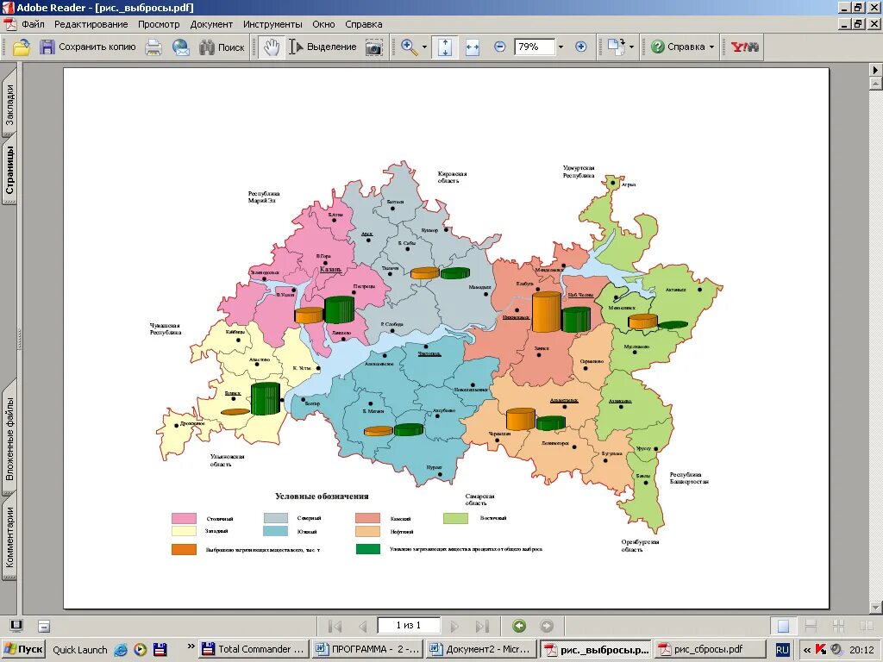883x662 pixels.
Task: Activate the Выделение selection tool
Action: tap(323, 47)
